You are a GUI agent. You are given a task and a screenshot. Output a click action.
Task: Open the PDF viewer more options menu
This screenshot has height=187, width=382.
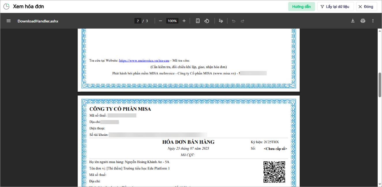pyautogui.click(x=373, y=21)
